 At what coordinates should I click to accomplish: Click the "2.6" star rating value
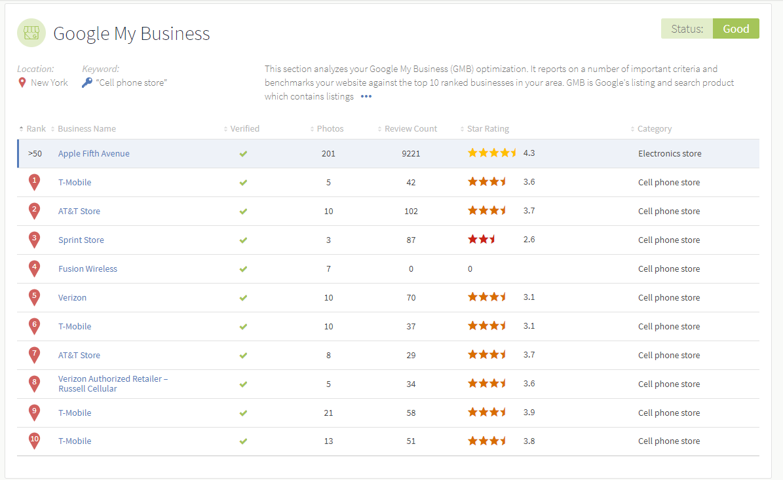[x=529, y=240]
